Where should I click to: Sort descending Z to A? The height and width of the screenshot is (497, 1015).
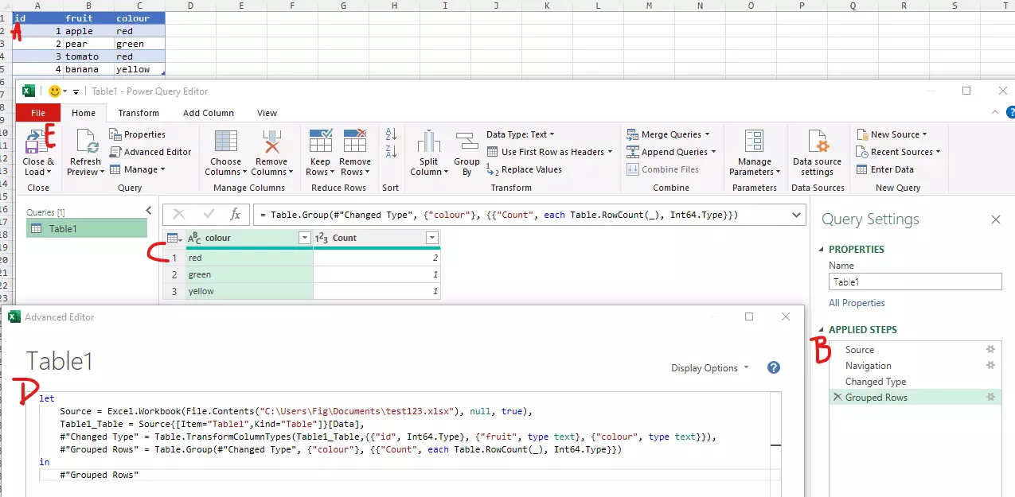pos(391,151)
